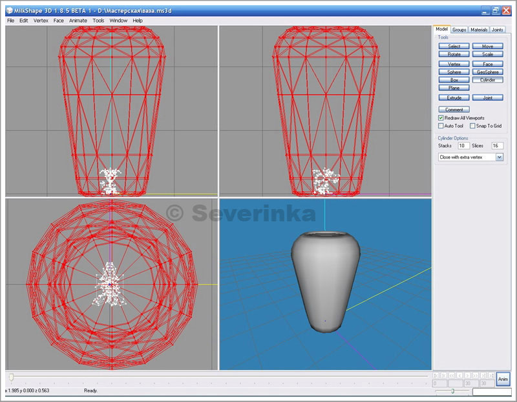Enable the Auto Tool checkbox
Viewport: 517px width, 402px height.
441,126
